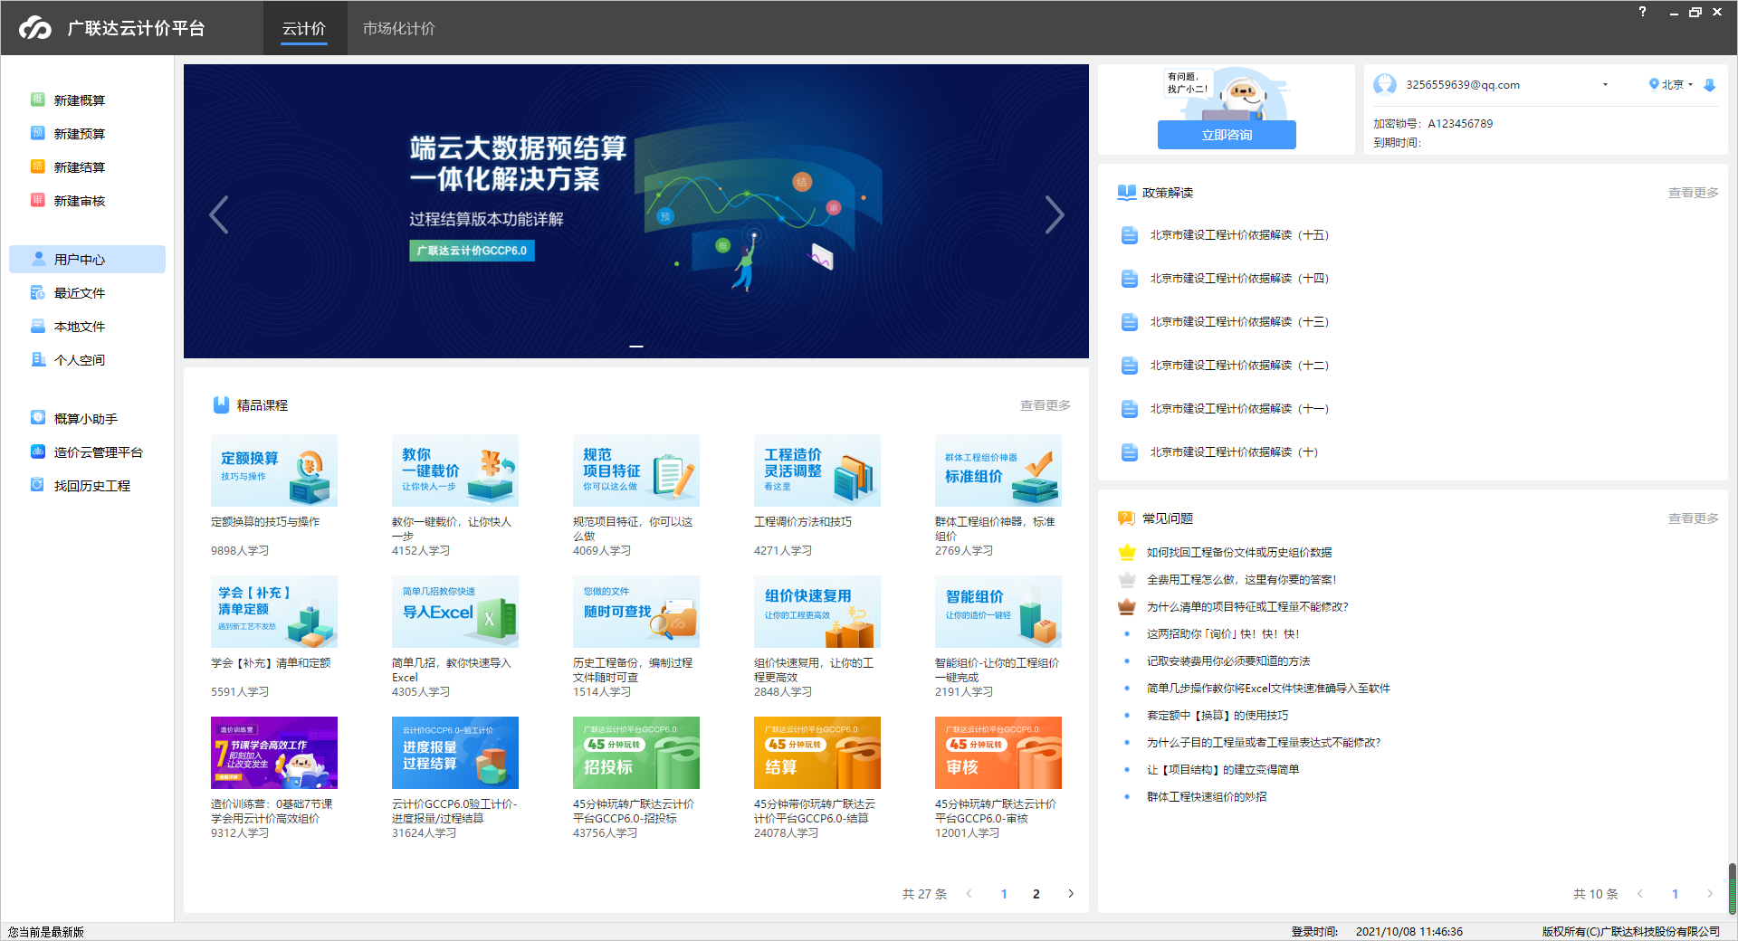The image size is (1738, 941).
Task: Select page 1 of courses
Action: [1004, 893]
